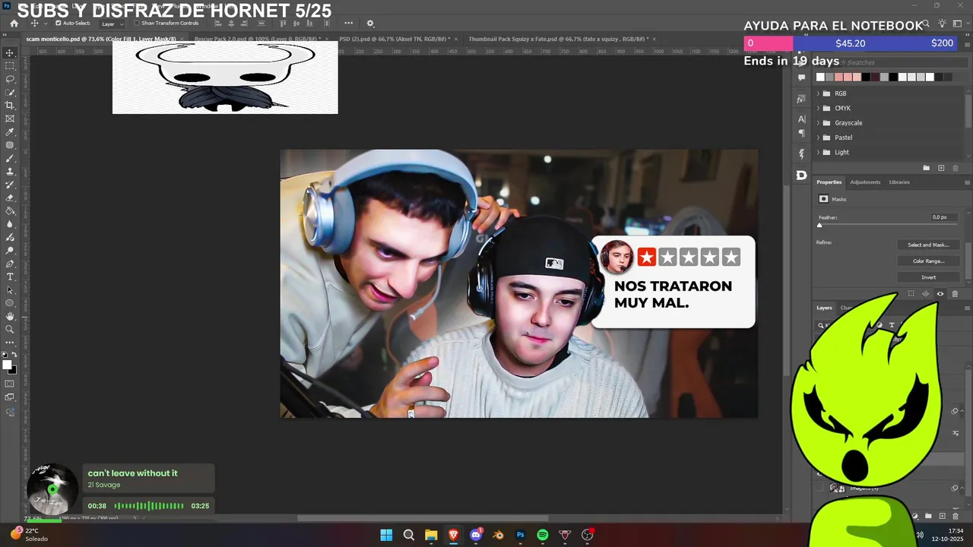This screenshot has height=547, width=973.
Task: Delete mask with Properties trash icon
Action: pos(955,294)
